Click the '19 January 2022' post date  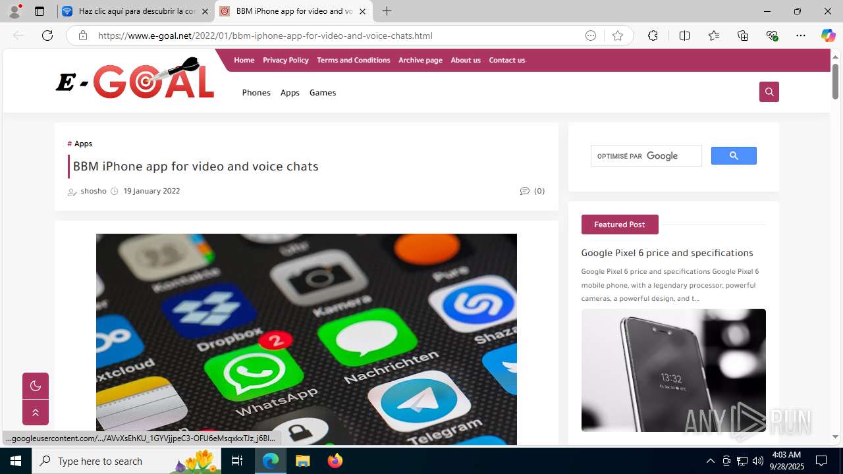(151, 191)
